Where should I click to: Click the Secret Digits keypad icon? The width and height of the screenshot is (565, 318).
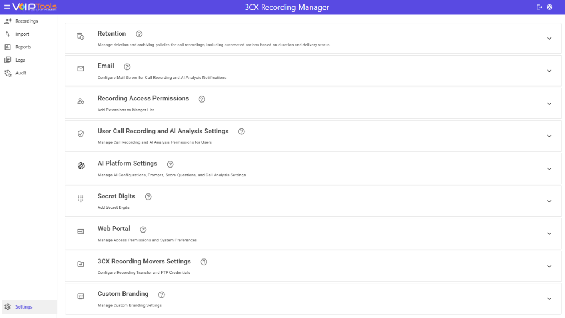tap(81, 198)
